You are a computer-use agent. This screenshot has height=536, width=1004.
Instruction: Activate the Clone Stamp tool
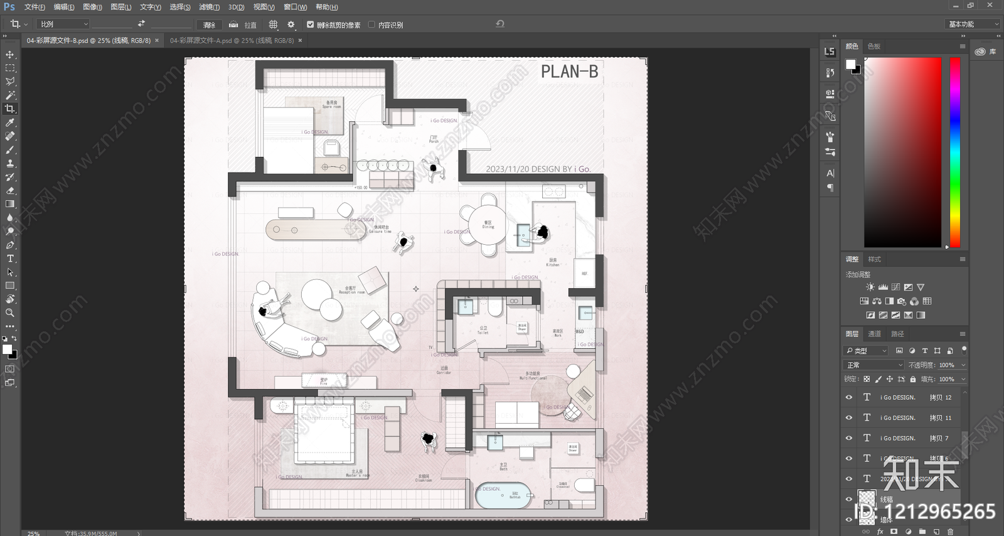[10, 163]
